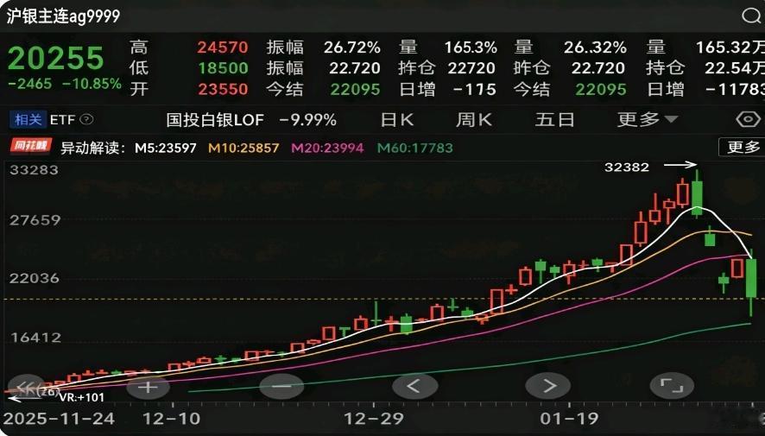765x436 pixels.
Task: Click the VR:+101 indicator text
Action: pyautogui.click(x=81, y=397)
